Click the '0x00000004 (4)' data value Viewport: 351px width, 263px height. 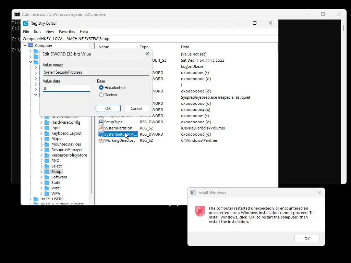pos(196,110)
